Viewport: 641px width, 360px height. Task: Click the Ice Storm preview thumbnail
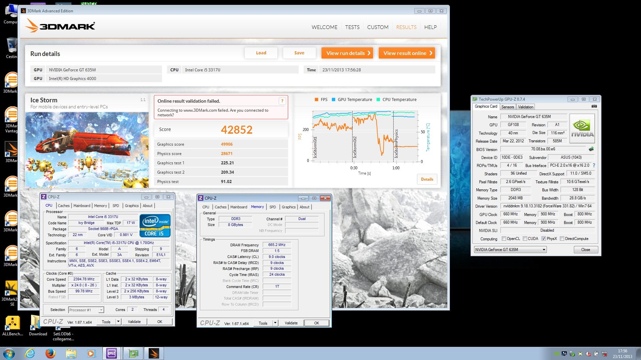coord(87,150)
